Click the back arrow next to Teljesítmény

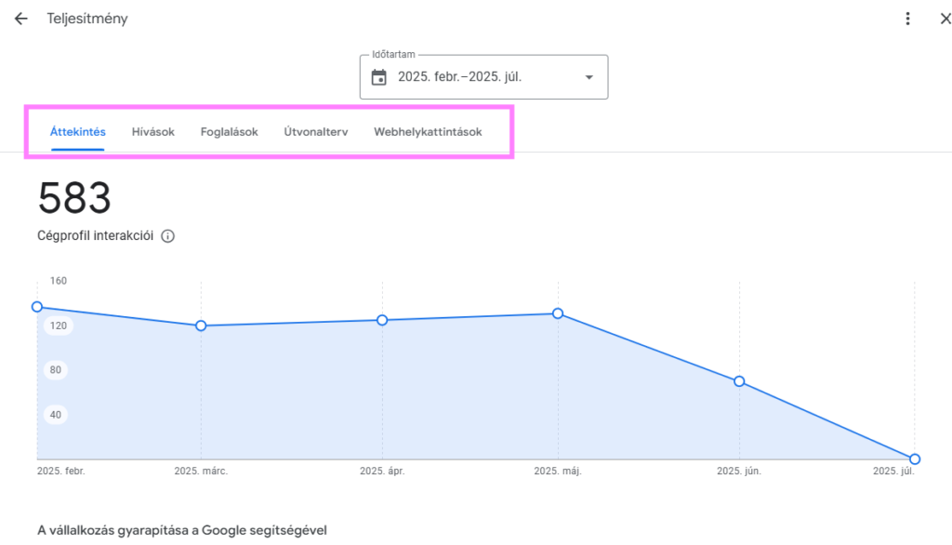[x=21, y=19]
